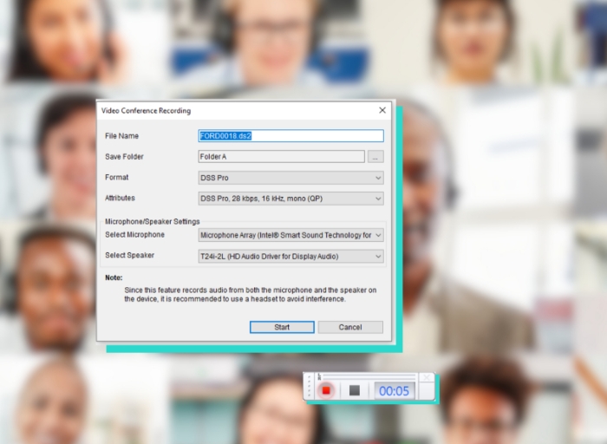Screen dimensions: 607x444
Task: Browse for save folder with ellipsis button
Action: [x=375, y=157]
